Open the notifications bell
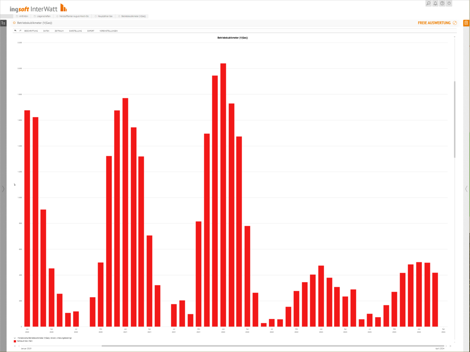Image resolution: width=470 pixels, height=352 pixels. click(436, 4)
